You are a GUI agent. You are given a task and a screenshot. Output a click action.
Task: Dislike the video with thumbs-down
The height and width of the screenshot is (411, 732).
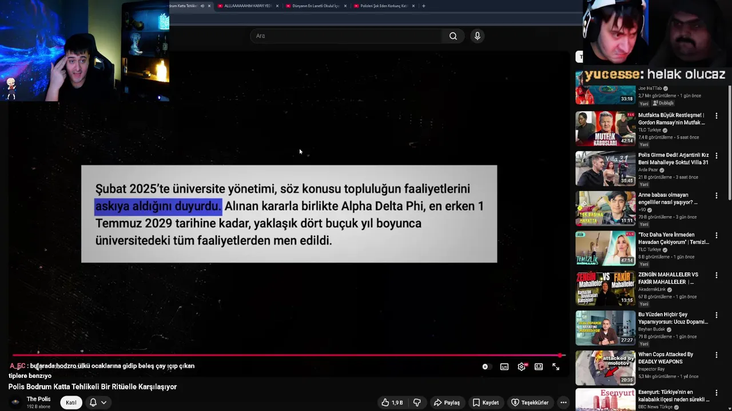(x=417, y=402)
